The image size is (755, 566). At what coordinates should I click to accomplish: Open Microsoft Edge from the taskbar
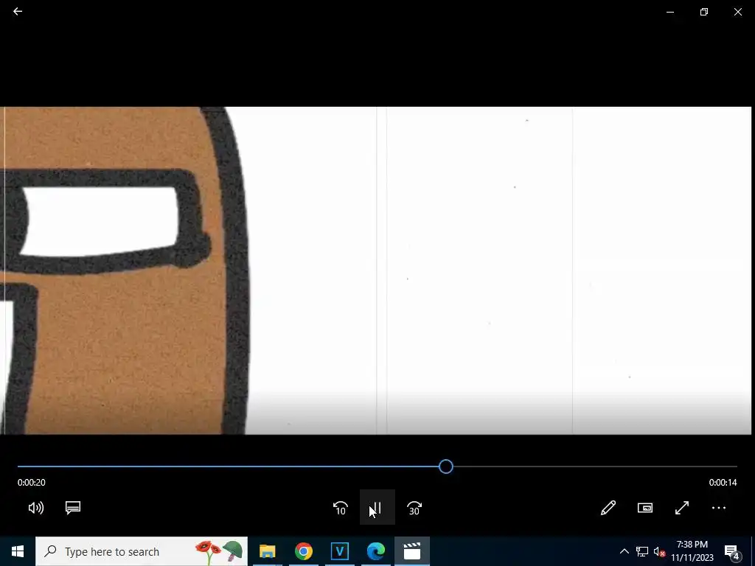click(375, 551)
